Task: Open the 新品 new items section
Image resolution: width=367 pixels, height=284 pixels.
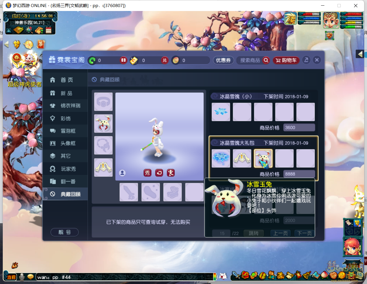Action: [65, 93]
